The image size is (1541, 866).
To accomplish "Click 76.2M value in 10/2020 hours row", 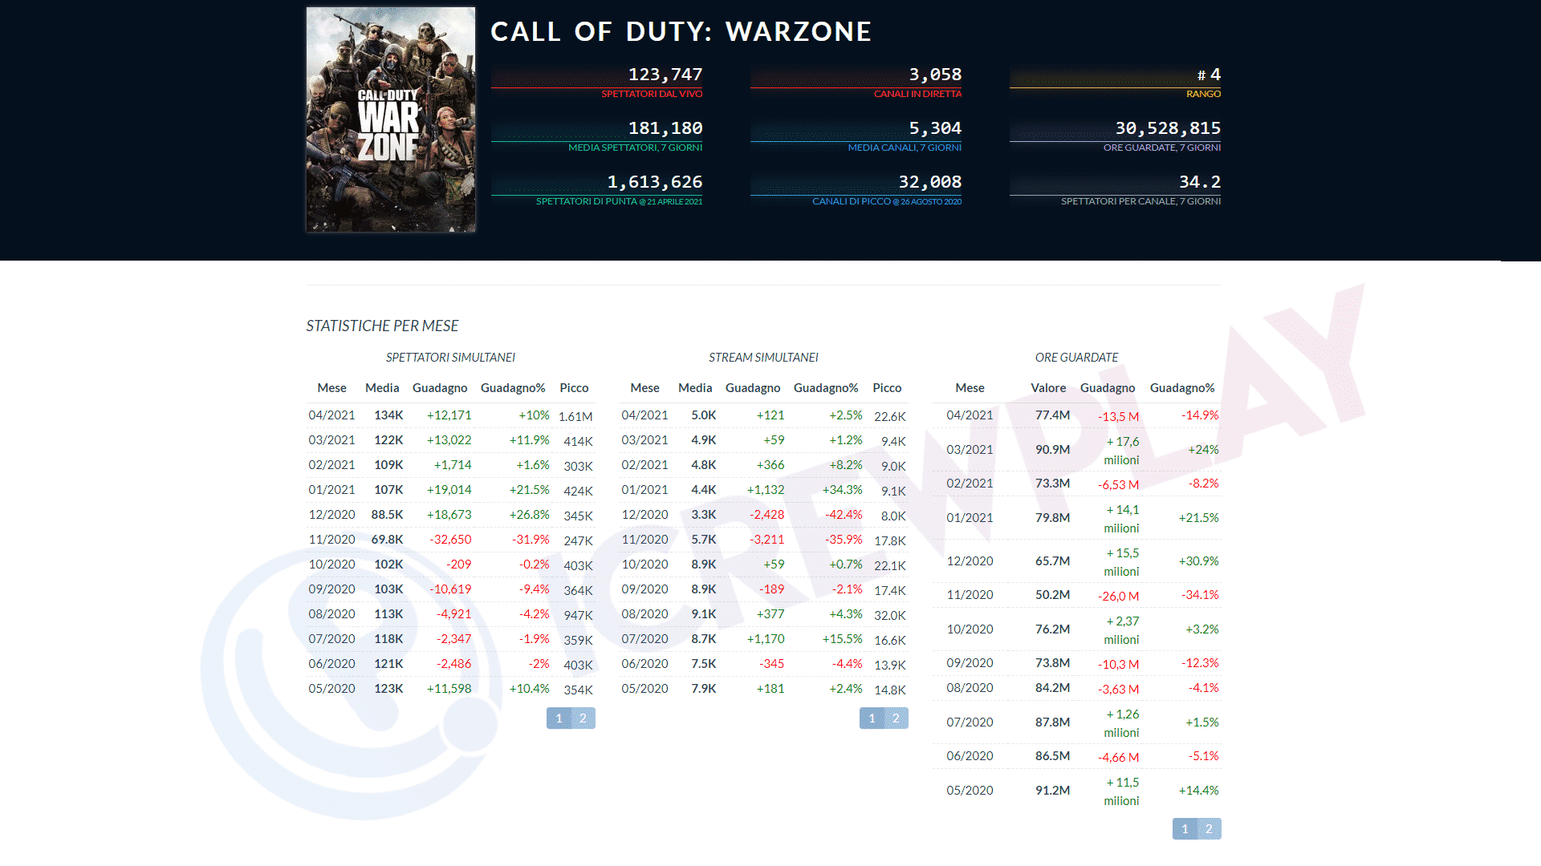I will (x=1052, y=629).
